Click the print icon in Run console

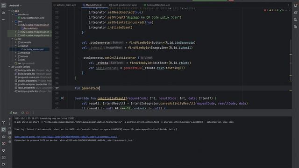pyautogui.click(x=10, y=137)
